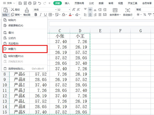
Task: Choose Paste as Picture (粘贴为图片) option
Action: coord(16,56)
